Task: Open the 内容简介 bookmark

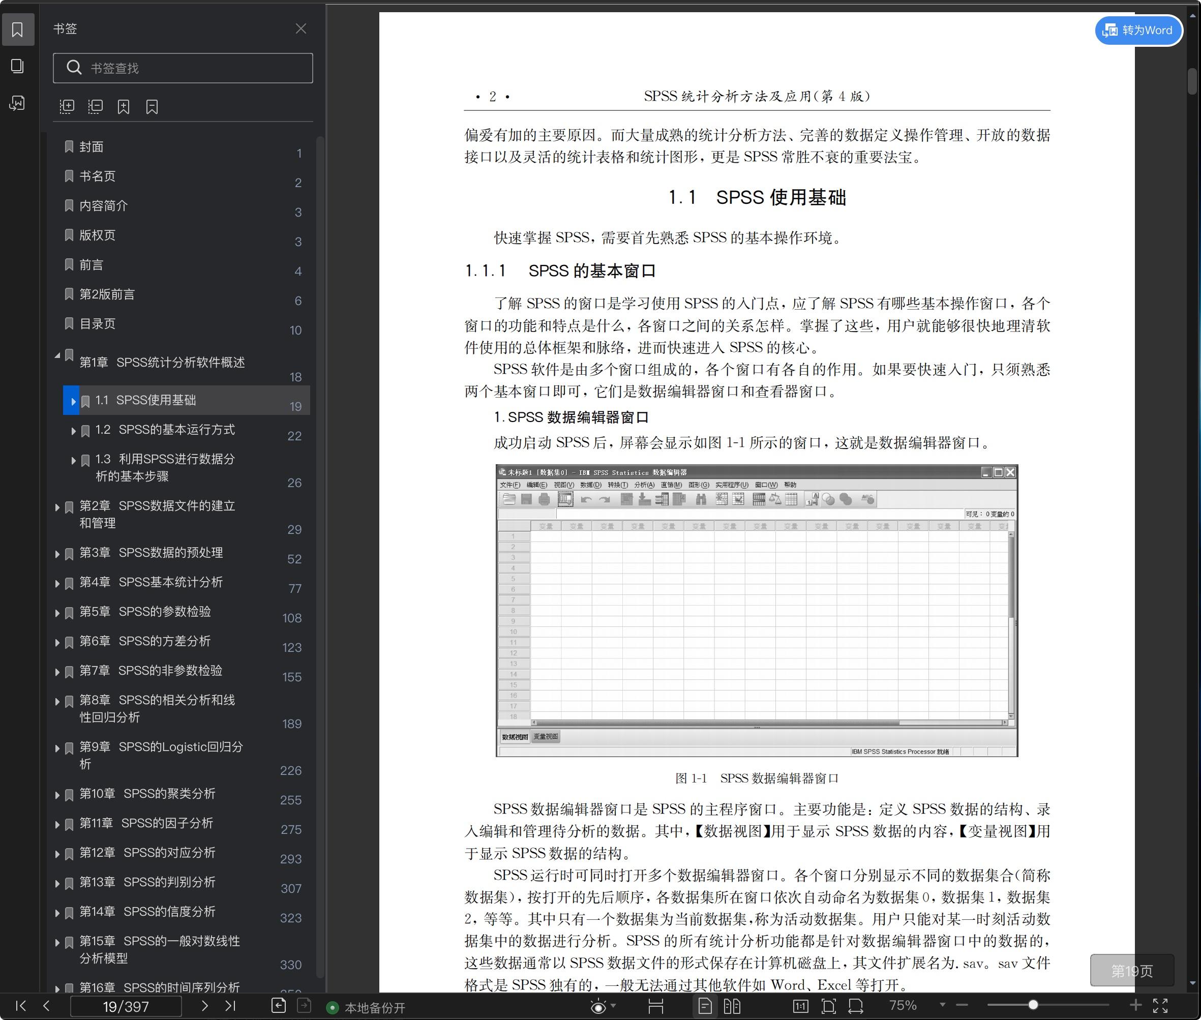Action: [x=104, y=205]
